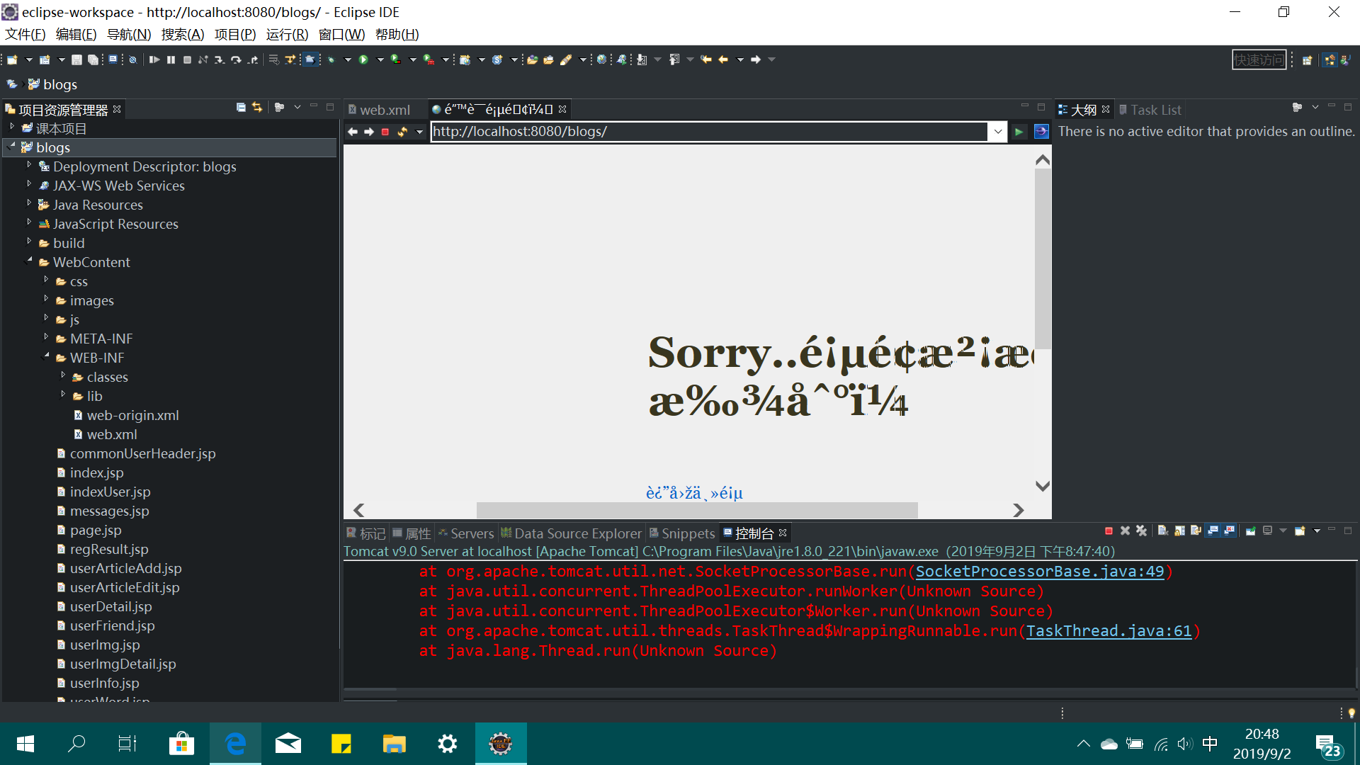Click the Resume debug icon

click(x=154, y=60)
